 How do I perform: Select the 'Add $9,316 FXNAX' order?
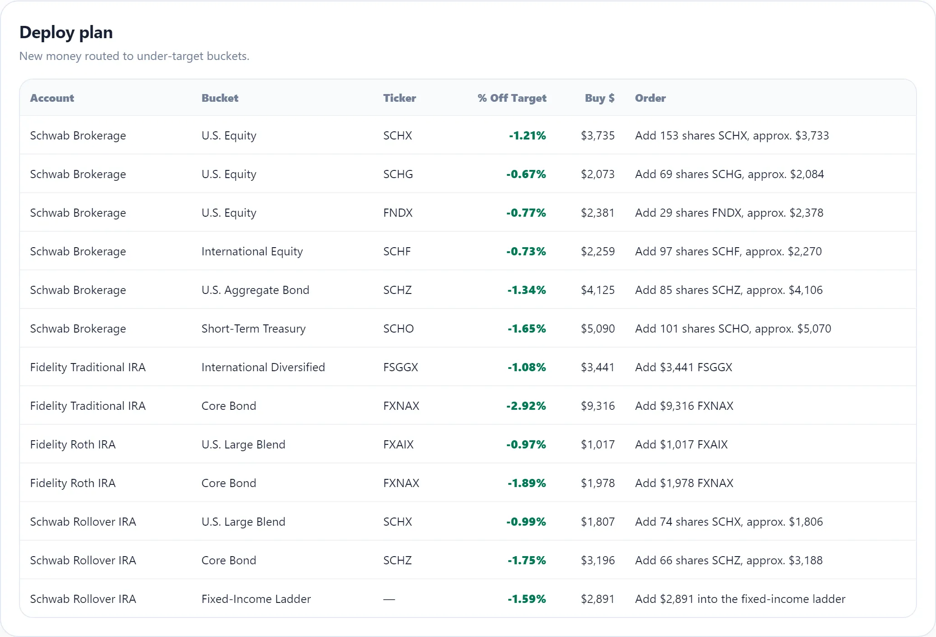point(684,406)
